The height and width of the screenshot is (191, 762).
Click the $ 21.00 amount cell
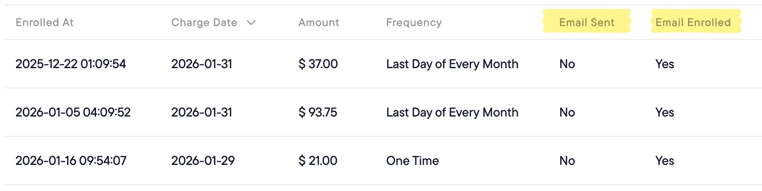318,161
